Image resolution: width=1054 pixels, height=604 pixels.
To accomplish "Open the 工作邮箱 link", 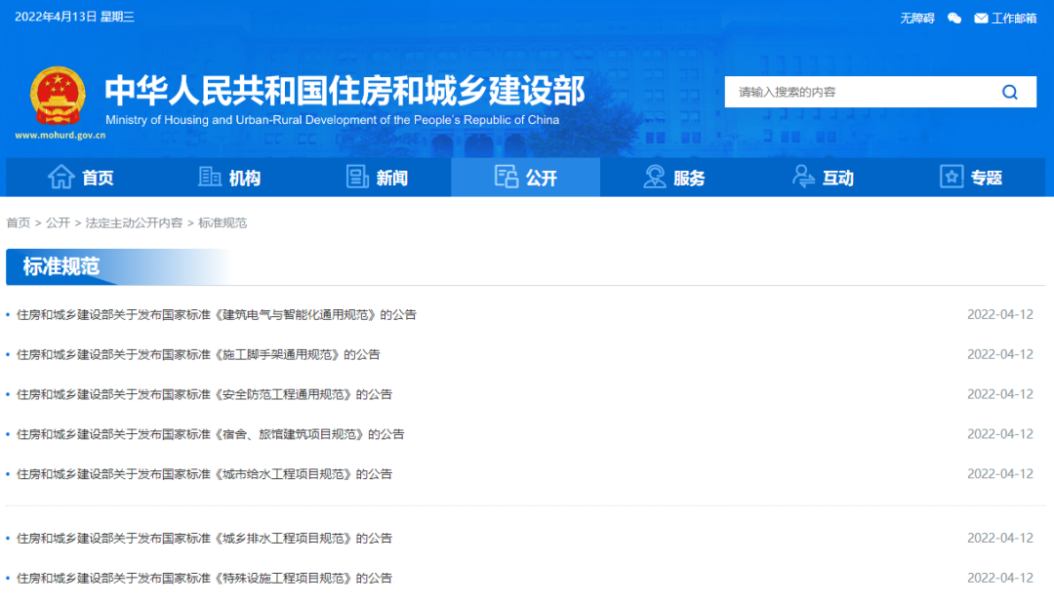I will click(1014, 19).
